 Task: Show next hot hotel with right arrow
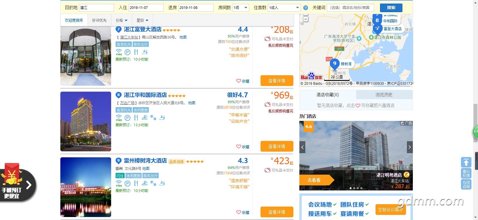pyautogui.click(x=410, y=147)
